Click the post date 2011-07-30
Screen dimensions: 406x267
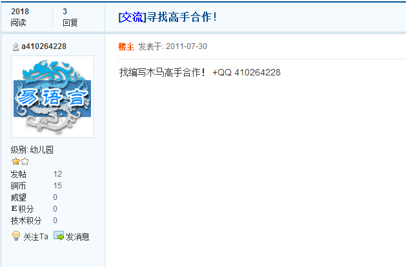[187, 46]
